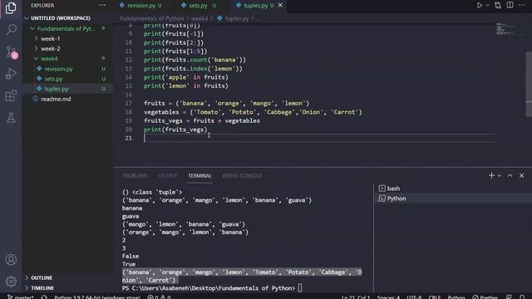The image size is (532, 299).
Task: Open readme.md in the file tree
Action: pos(68,99)
